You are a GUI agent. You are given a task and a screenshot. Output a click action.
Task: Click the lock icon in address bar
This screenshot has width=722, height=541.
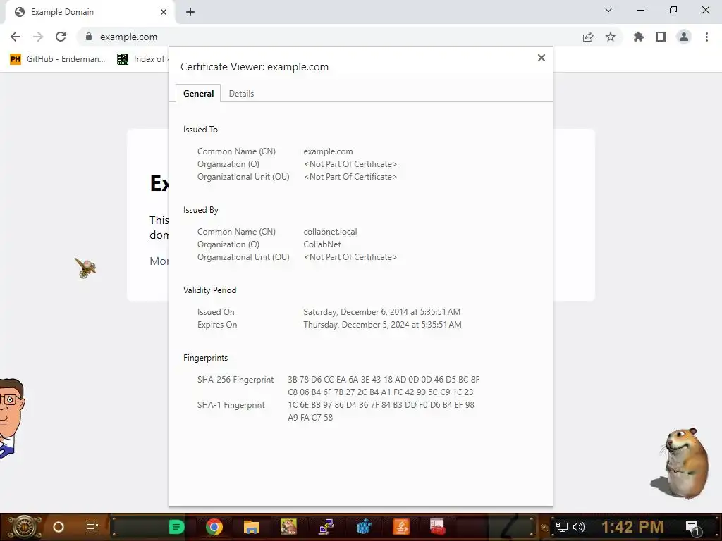(89, 37)
